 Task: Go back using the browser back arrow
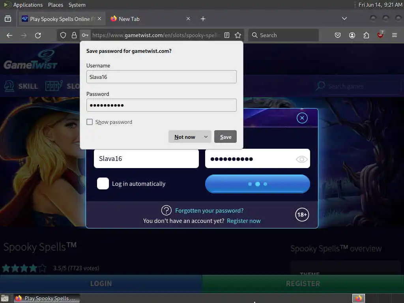pyautogui.click(x=9, y=35)
